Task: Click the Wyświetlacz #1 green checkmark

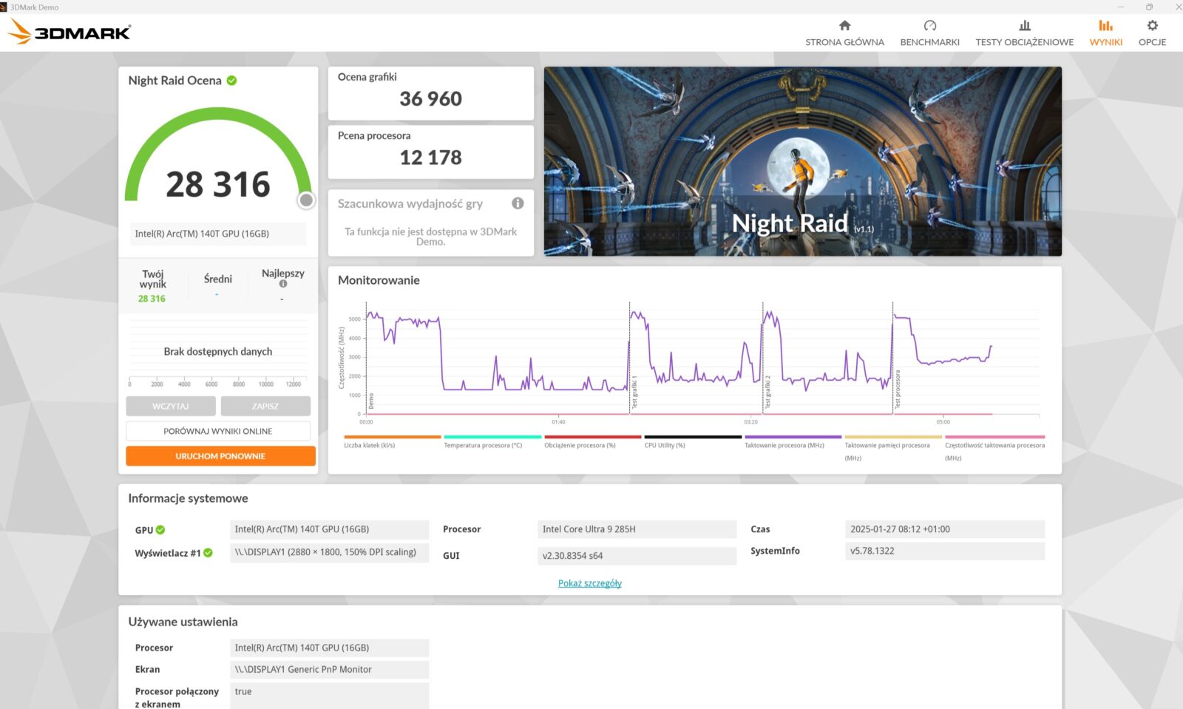Action: pos(209,553)
